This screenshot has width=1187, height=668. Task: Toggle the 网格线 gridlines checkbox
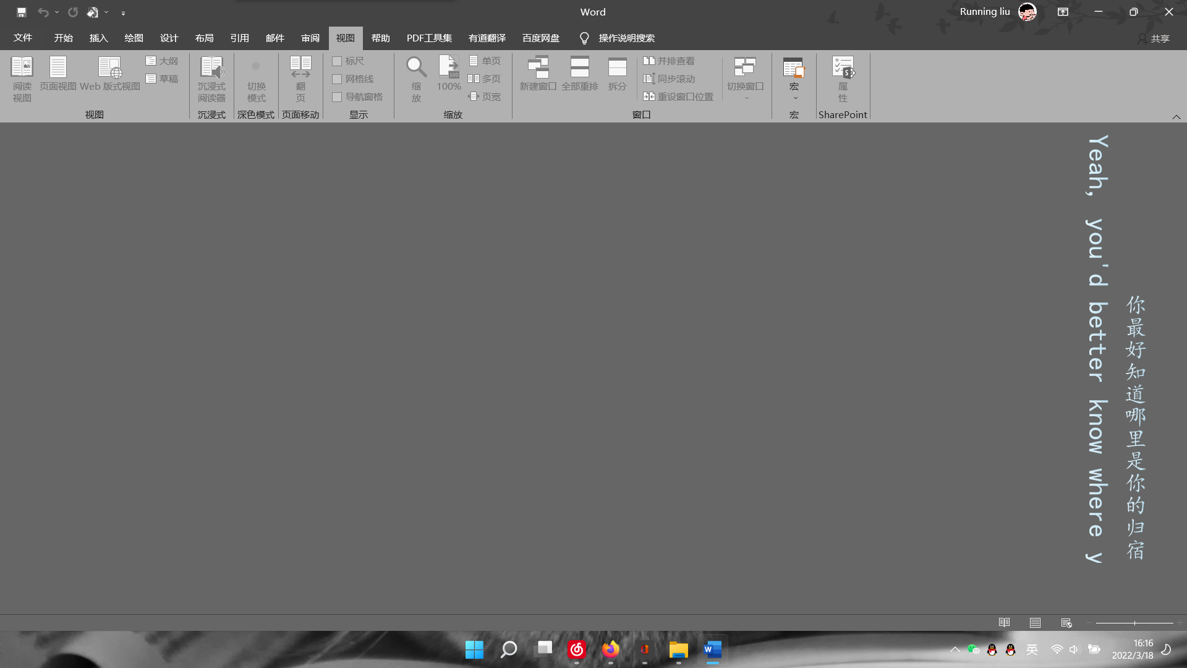[337, 79]
